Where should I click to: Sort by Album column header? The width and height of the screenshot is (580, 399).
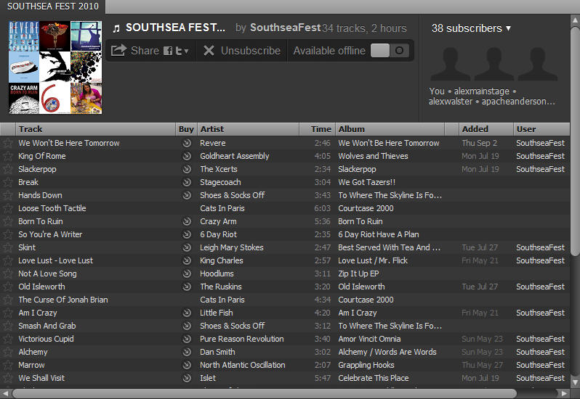point(390,129)
